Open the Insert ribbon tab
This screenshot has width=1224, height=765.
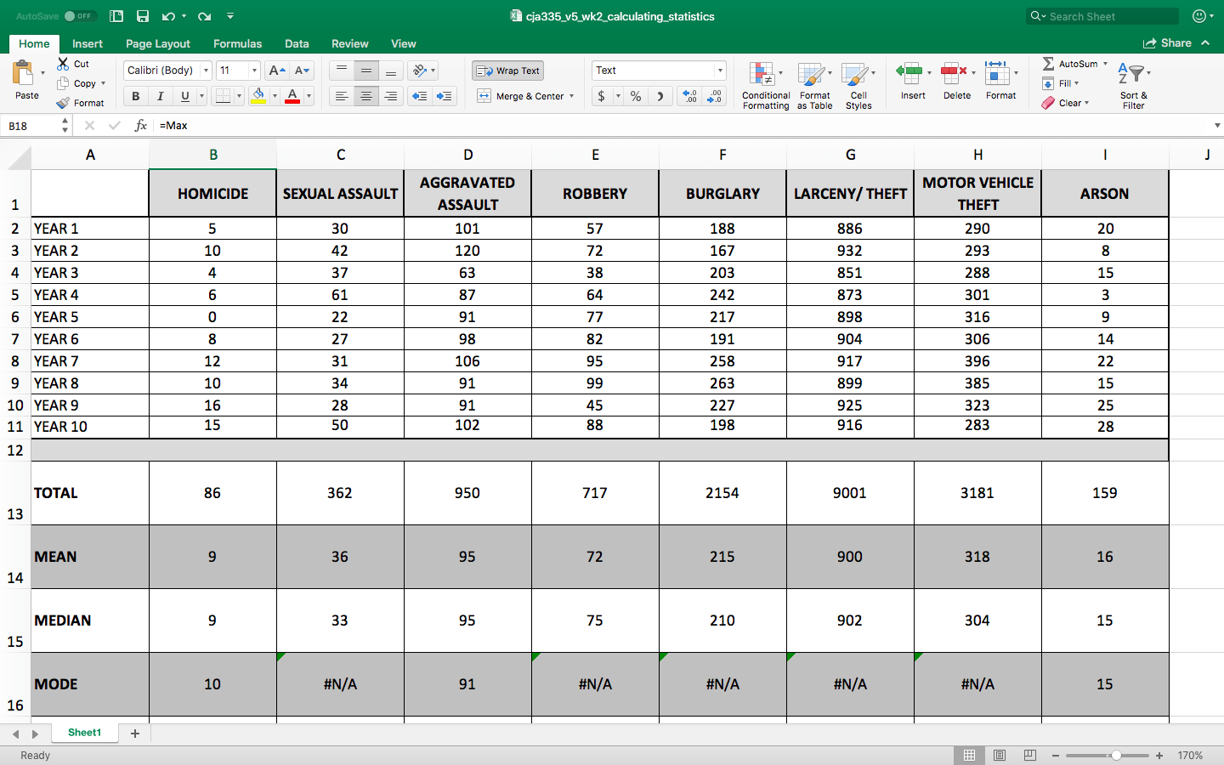(88, 43)
